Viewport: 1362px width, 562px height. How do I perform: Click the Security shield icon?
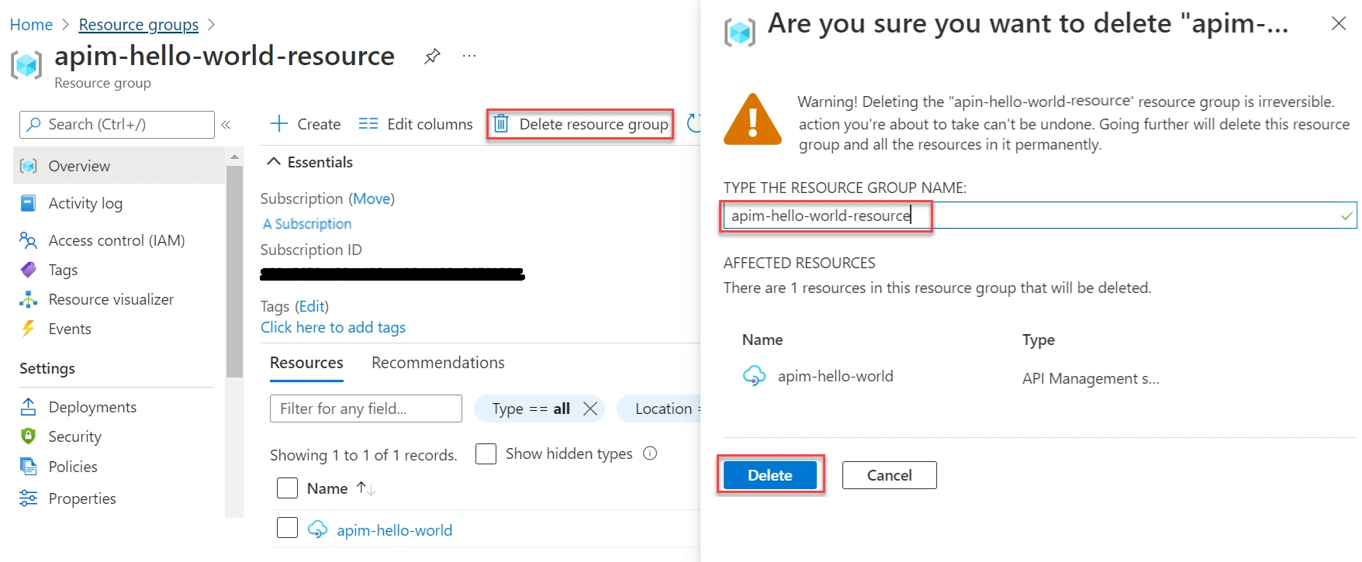(x=28, y=436)
